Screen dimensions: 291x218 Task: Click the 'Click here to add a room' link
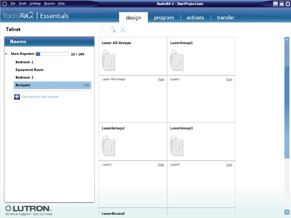click(40, 97)
